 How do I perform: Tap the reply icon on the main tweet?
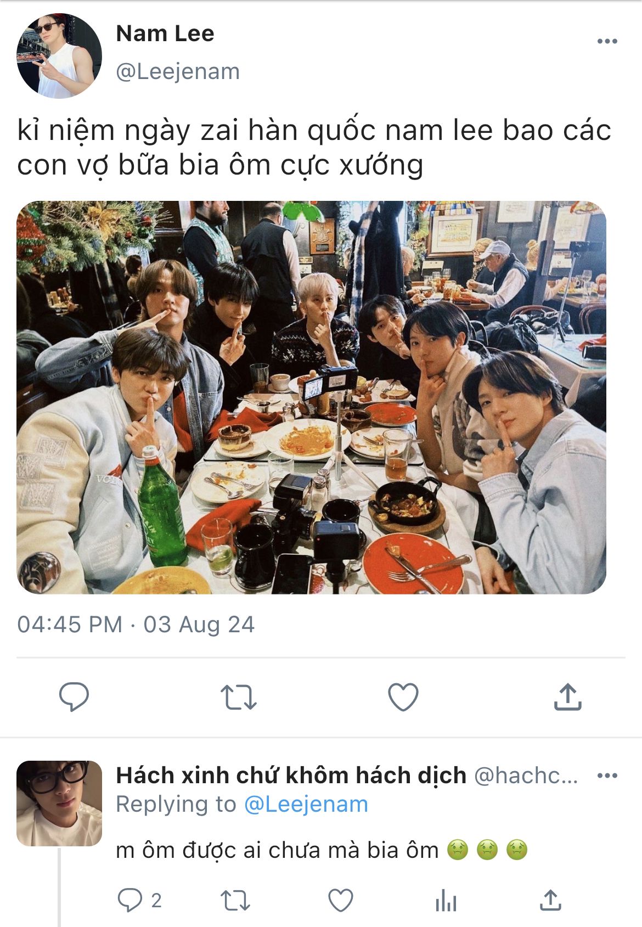74,696
